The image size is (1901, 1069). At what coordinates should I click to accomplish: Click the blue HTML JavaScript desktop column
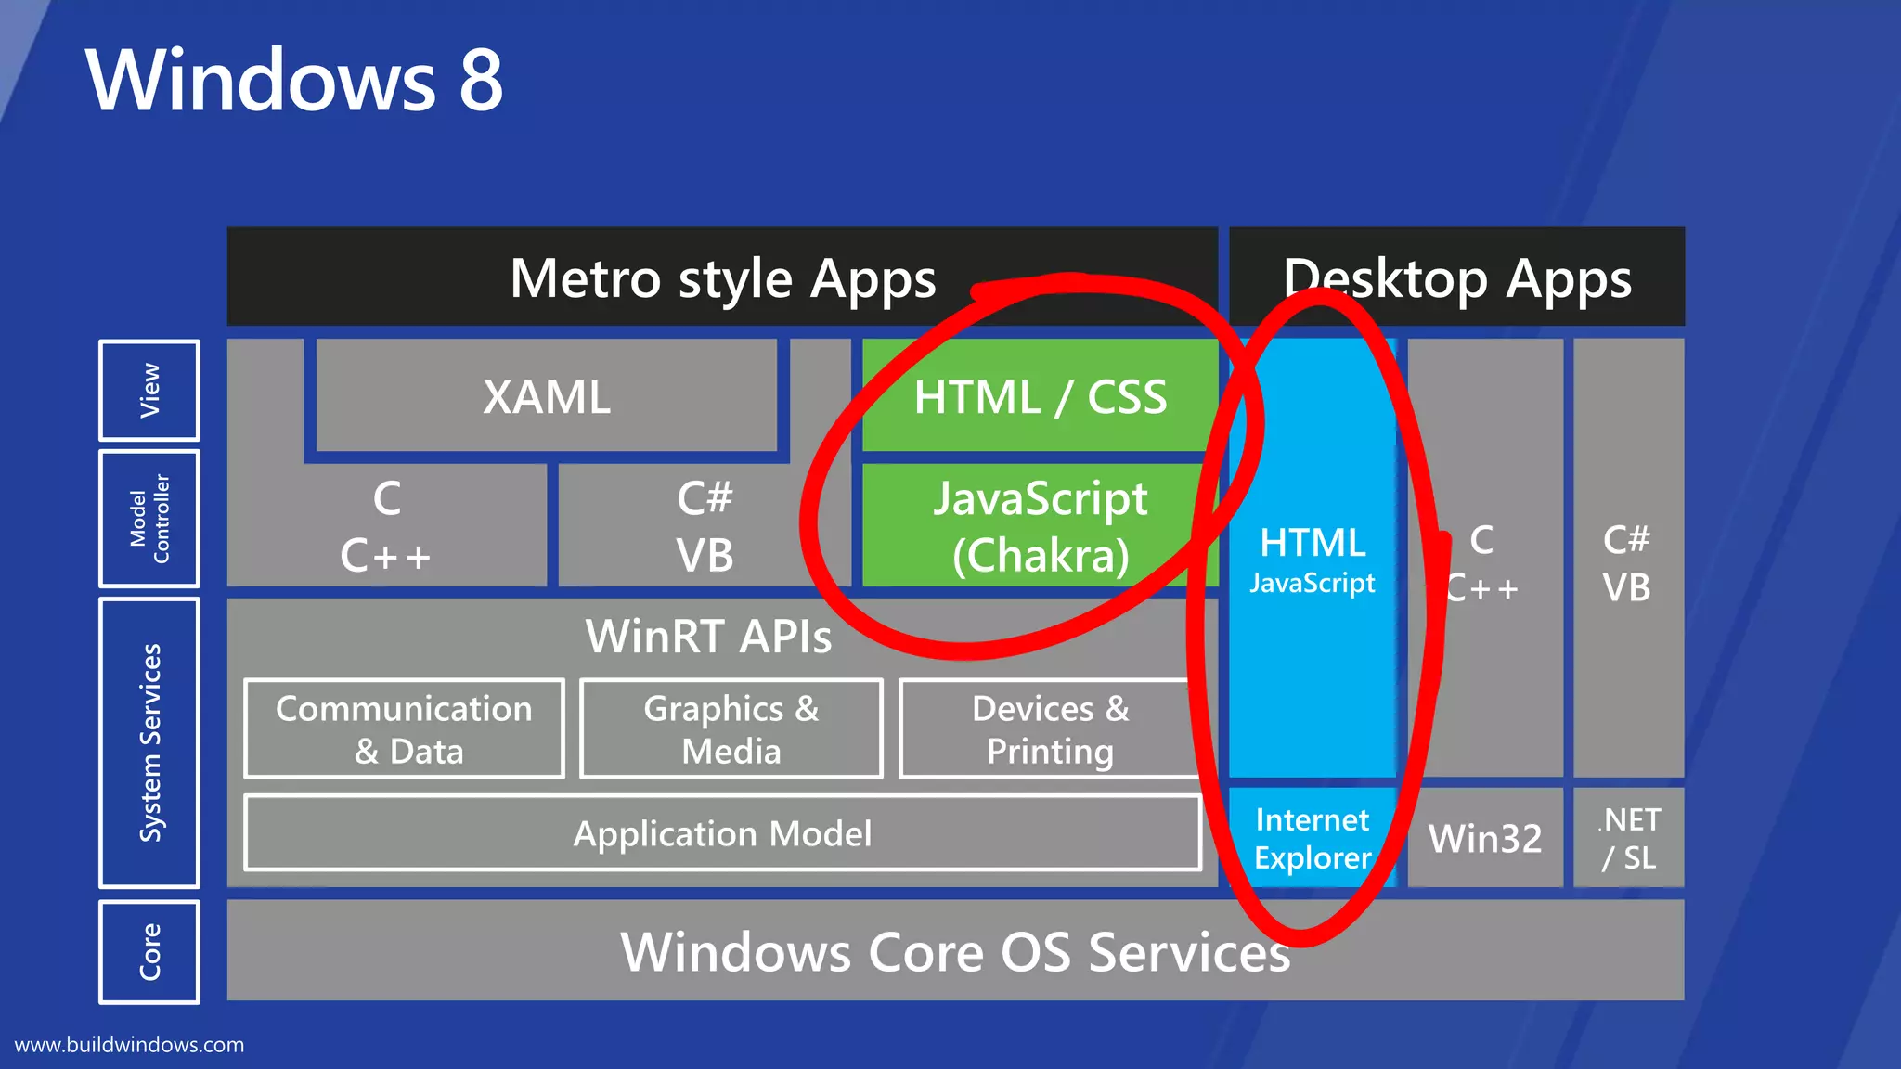click(1313, 558)
